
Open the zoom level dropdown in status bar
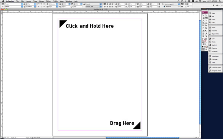click(x=12, y=138)
